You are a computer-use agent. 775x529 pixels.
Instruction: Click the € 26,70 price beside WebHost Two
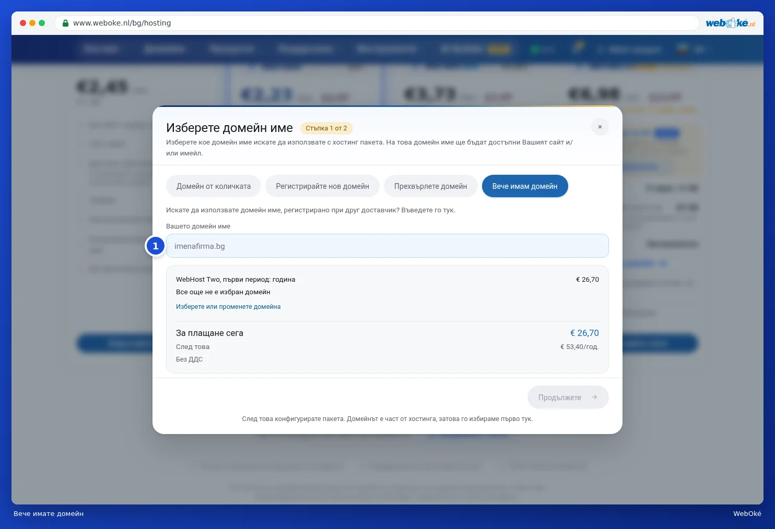(588, 280)
